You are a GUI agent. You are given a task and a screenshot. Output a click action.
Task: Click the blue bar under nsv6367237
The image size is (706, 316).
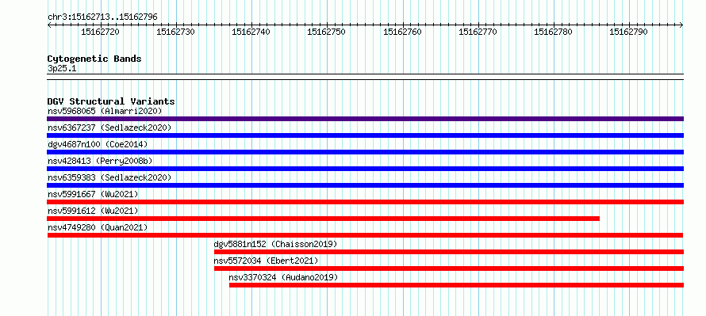[x=365, y=135]
